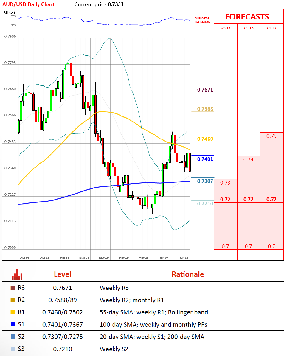
Task: Click the 55-day SMA rationale text
Action: pyautogui.click(x=154, y=312)
